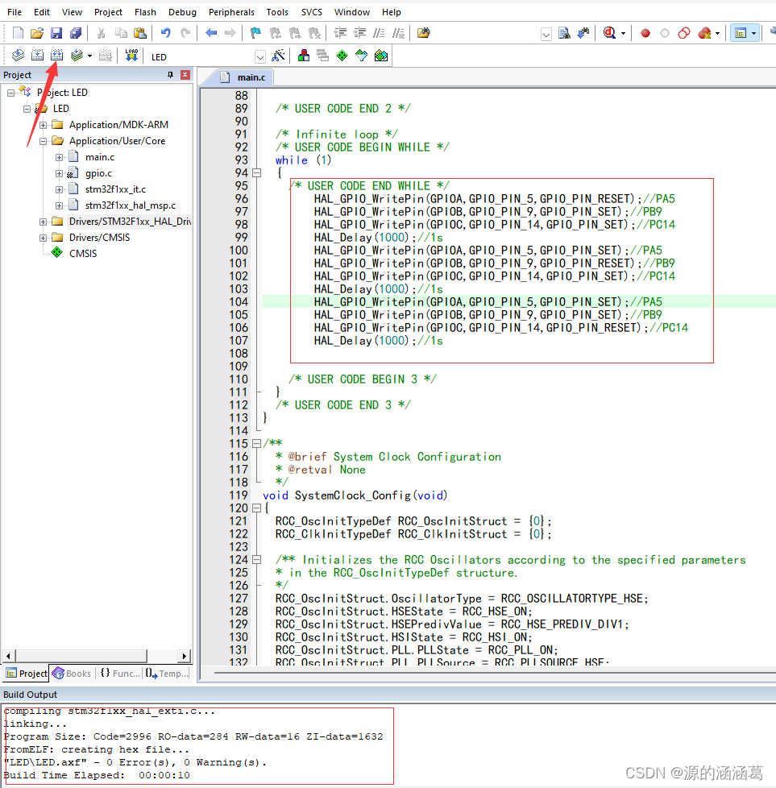776x788 pixels.
Task: Click the Batch Build icon
Action: 77,56
